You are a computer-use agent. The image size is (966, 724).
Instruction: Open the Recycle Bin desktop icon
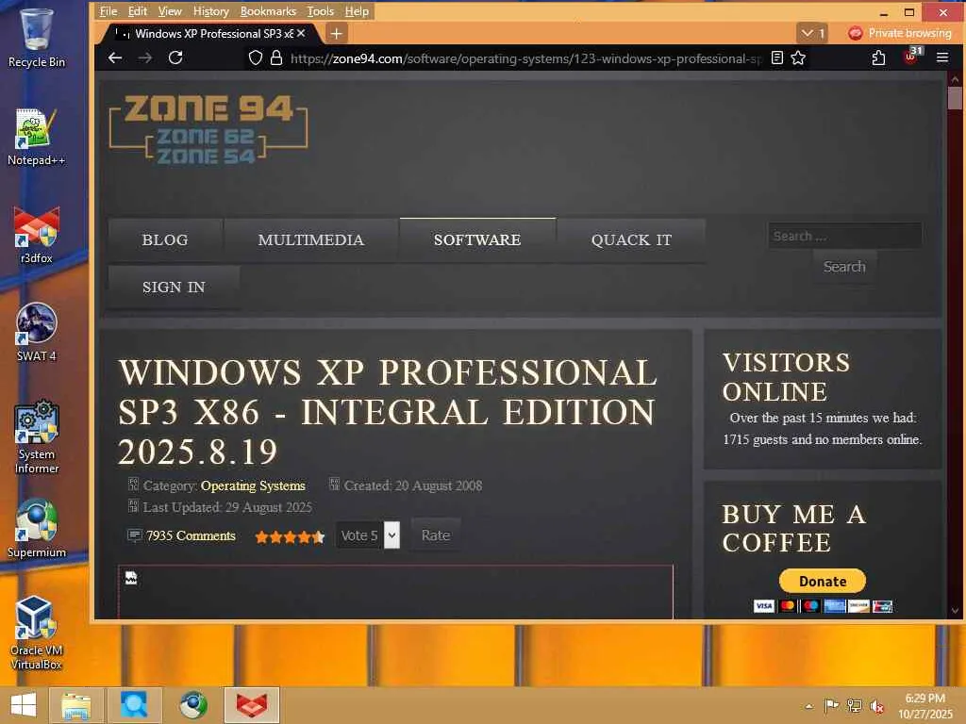click(37, 38)
